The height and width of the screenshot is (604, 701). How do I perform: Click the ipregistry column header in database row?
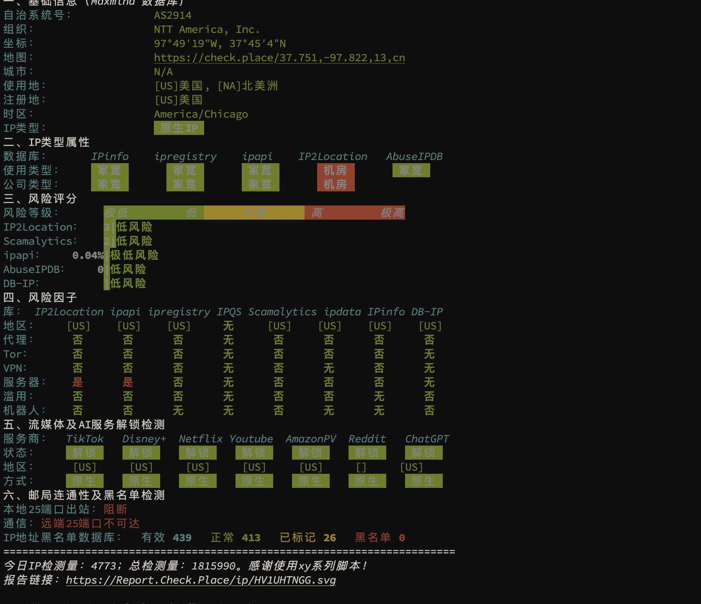click(185, 156)
